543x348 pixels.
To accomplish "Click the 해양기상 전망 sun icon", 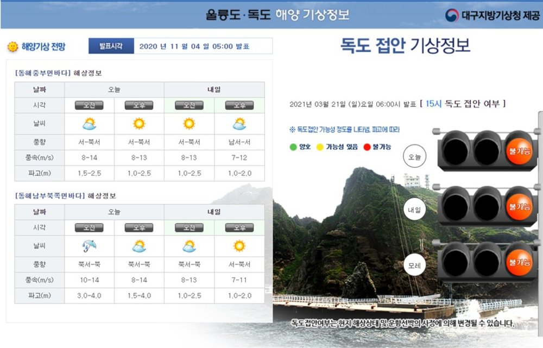I will click(13, 46).
